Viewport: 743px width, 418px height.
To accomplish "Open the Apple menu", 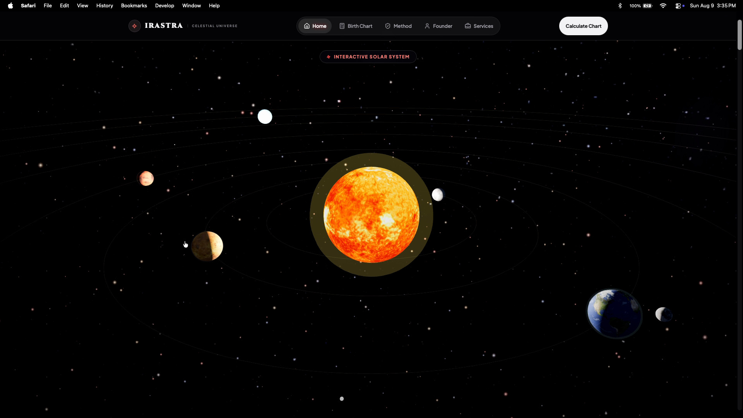I will coord(10,5).
